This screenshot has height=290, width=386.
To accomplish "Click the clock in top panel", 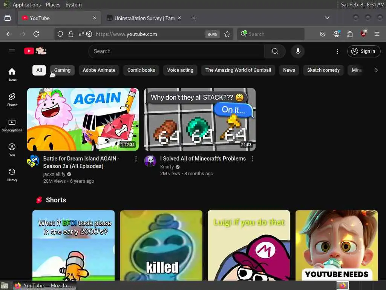I will click(x=362, y=5).
